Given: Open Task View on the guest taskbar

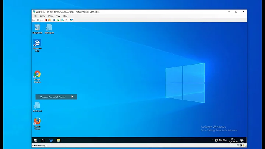Looking at the screenshot, I should point(43,140).
